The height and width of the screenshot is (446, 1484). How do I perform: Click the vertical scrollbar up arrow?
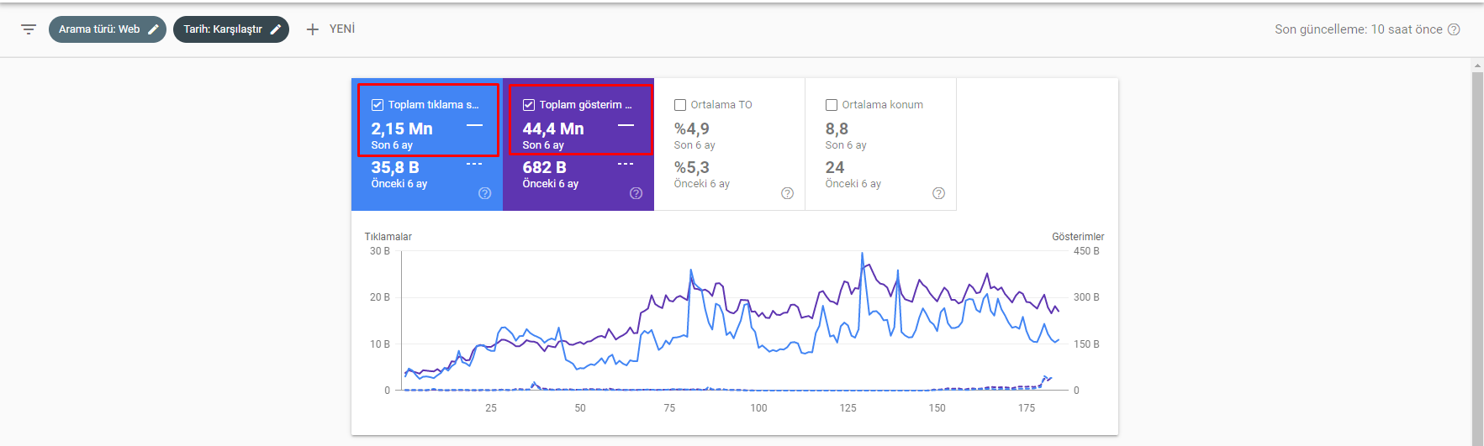click(1477, 66)
